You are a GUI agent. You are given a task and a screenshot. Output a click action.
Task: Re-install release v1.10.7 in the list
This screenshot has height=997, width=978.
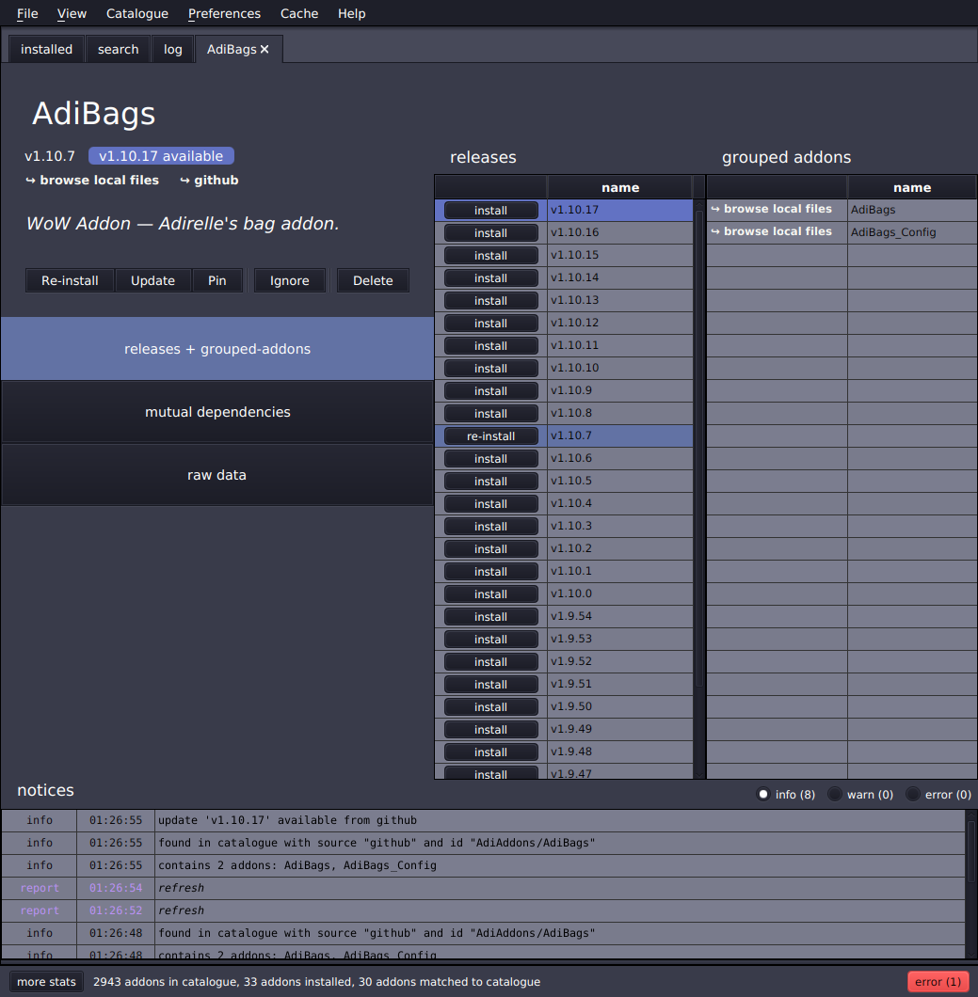[490, 436]
